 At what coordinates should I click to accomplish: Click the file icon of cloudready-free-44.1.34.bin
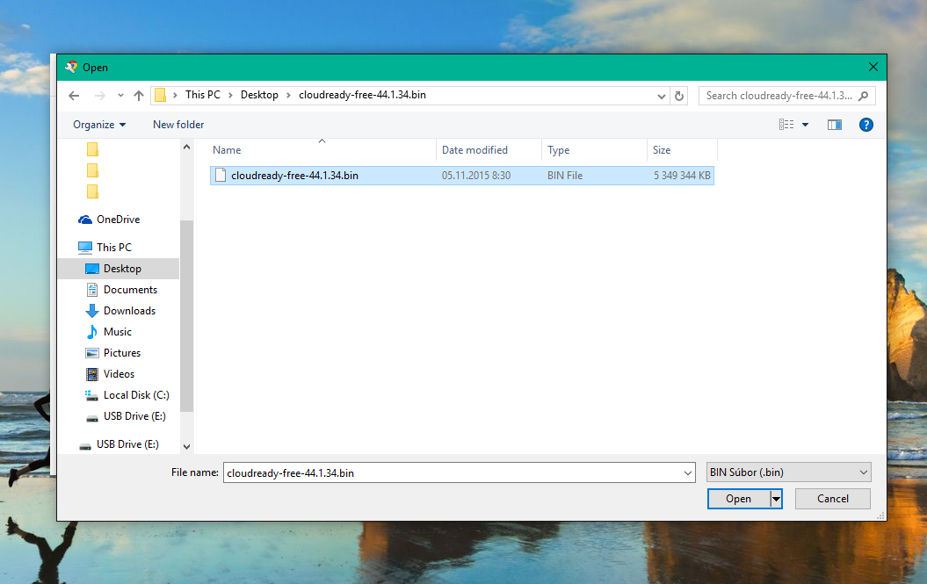point(221,175)
